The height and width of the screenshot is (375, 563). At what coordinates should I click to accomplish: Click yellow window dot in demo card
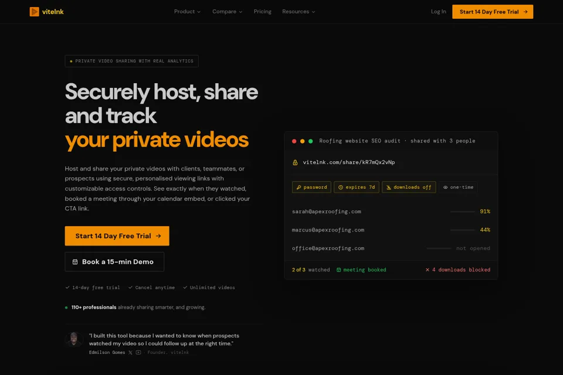coord(303,141)
